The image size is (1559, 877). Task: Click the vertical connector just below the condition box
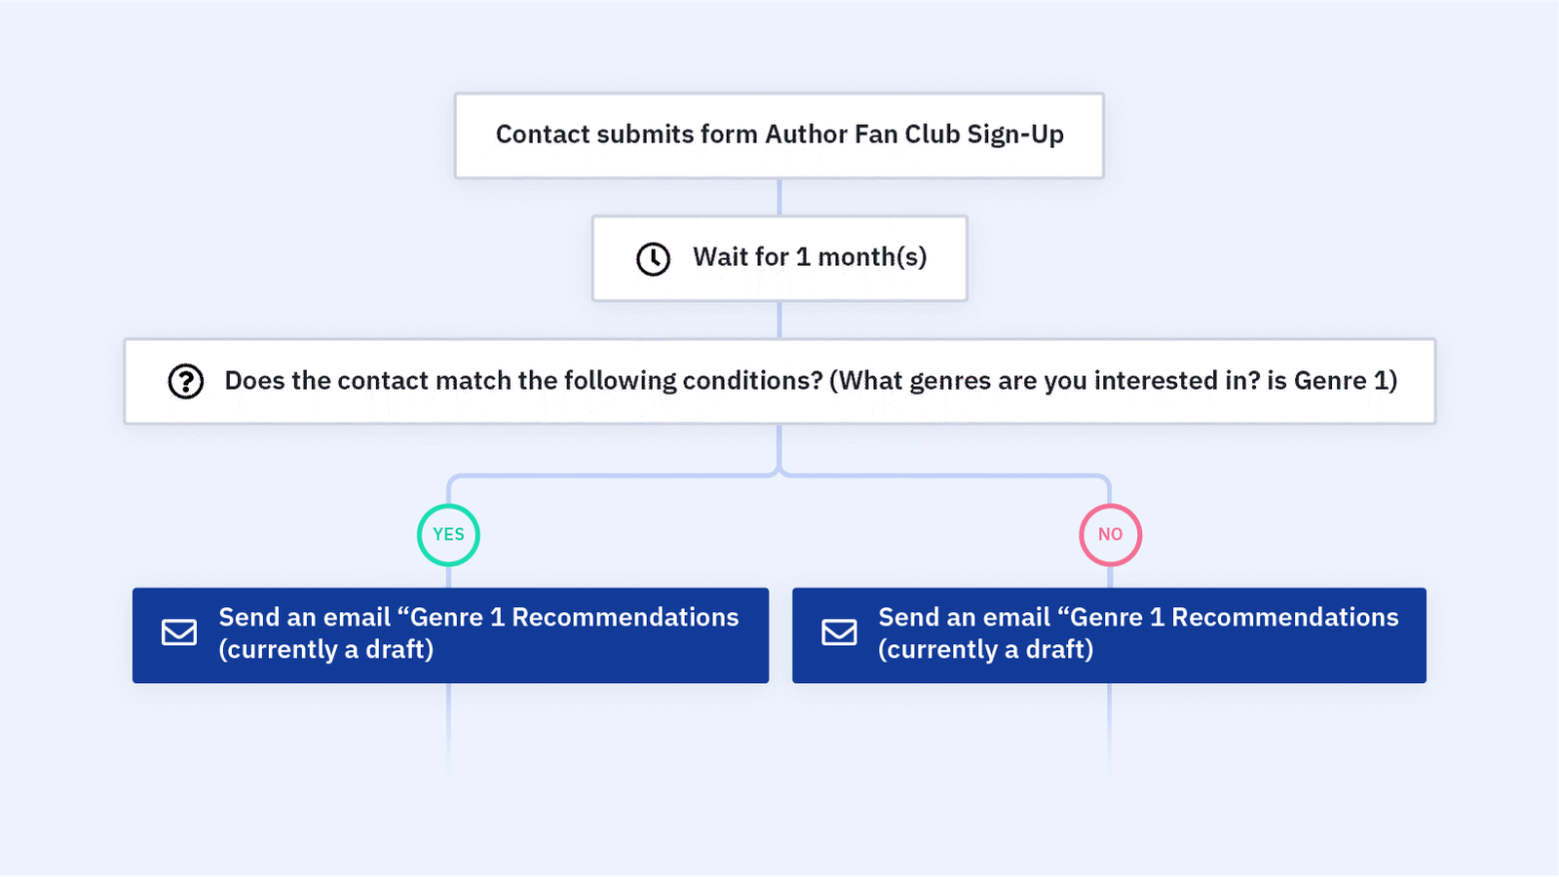pyautogui.click(x=779, y=446)
